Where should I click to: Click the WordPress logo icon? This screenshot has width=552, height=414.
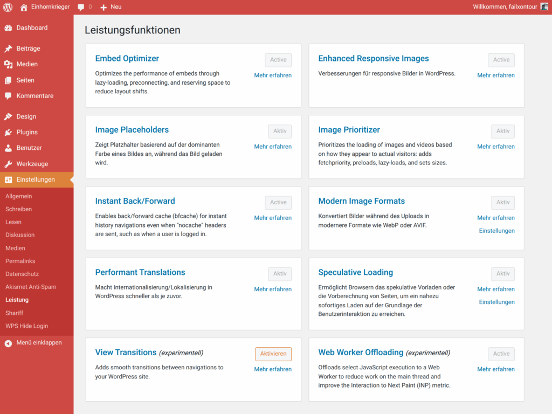coord(8,7)
